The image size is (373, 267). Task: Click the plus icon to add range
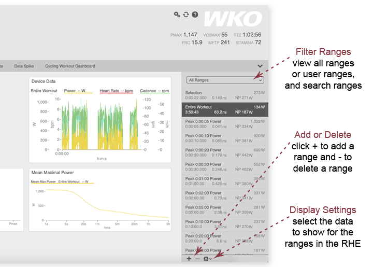(189, 259)
